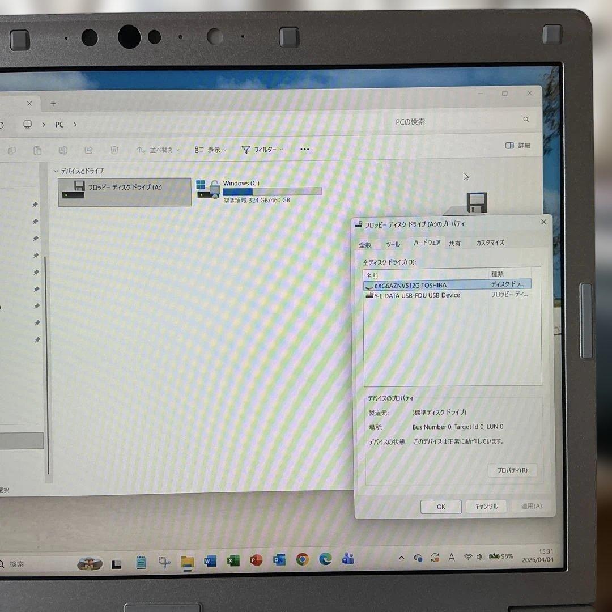
Task: Open the see more ellipsis menu
Action: point(305,149)
